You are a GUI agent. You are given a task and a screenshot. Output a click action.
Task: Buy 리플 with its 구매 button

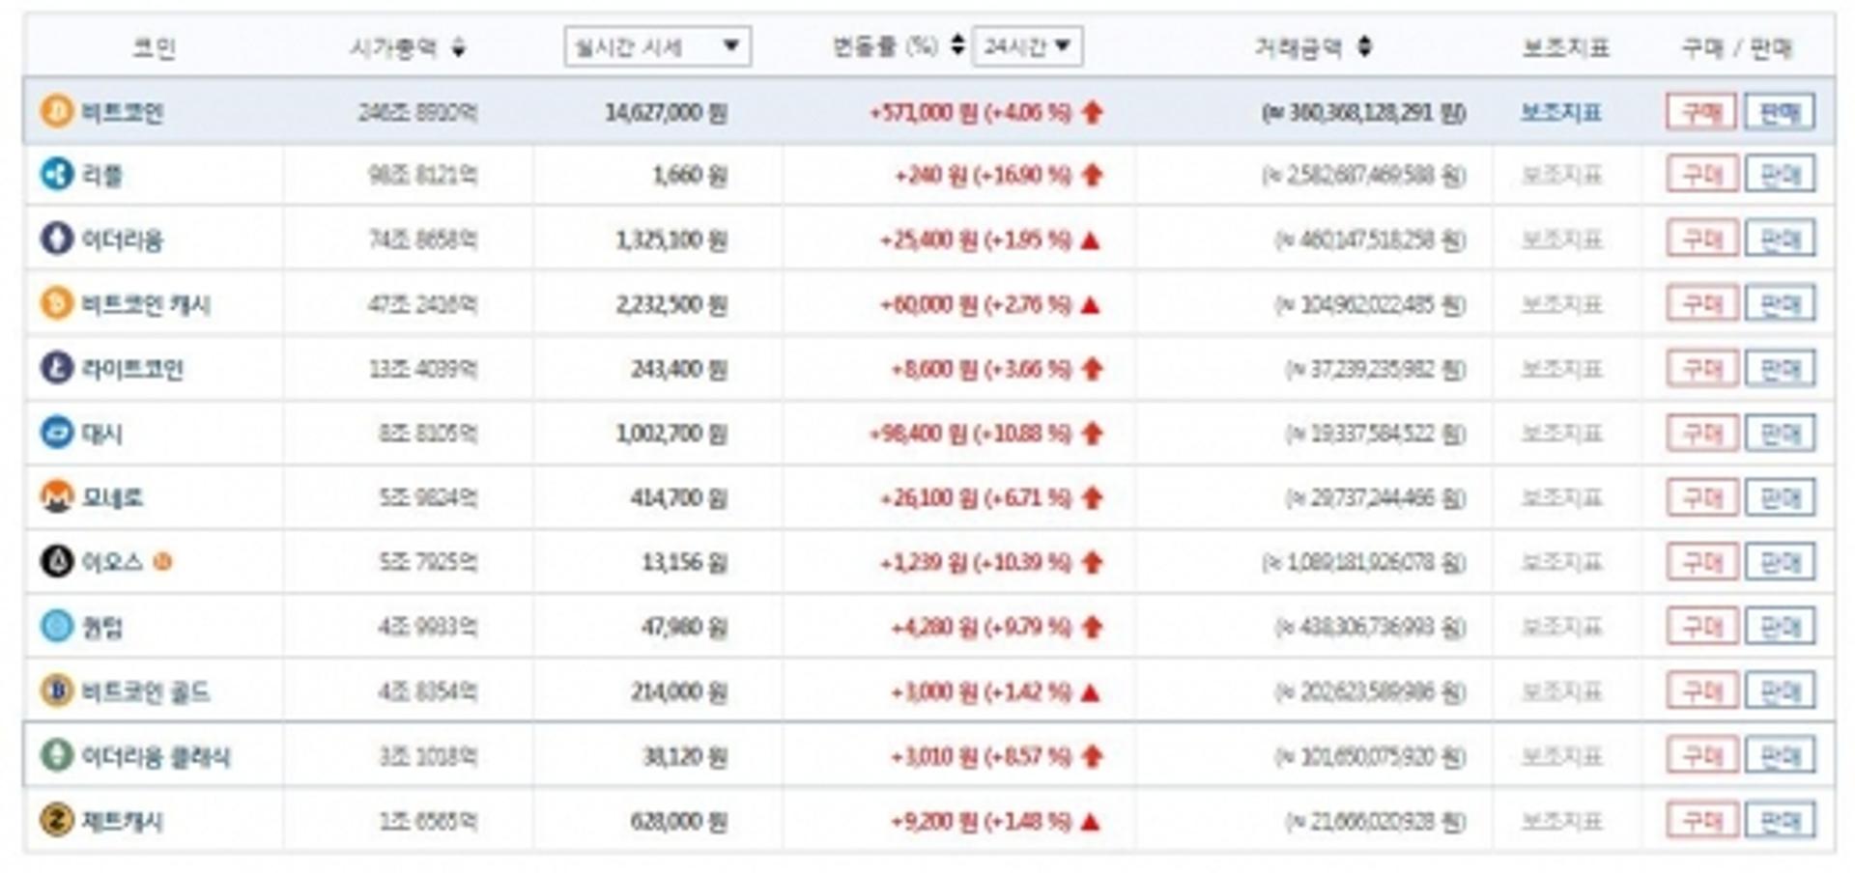(1701, 175)
